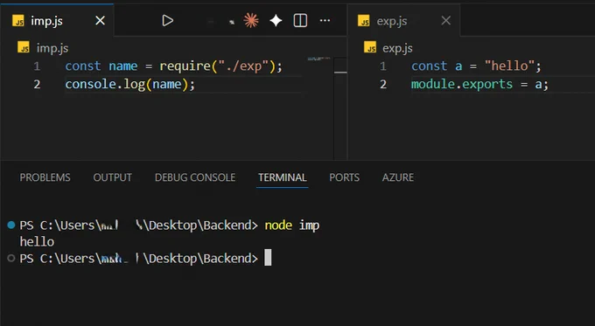Click the hello output line in terminal
This screenshot has width=595, height=326.
(x=37, y=242)
